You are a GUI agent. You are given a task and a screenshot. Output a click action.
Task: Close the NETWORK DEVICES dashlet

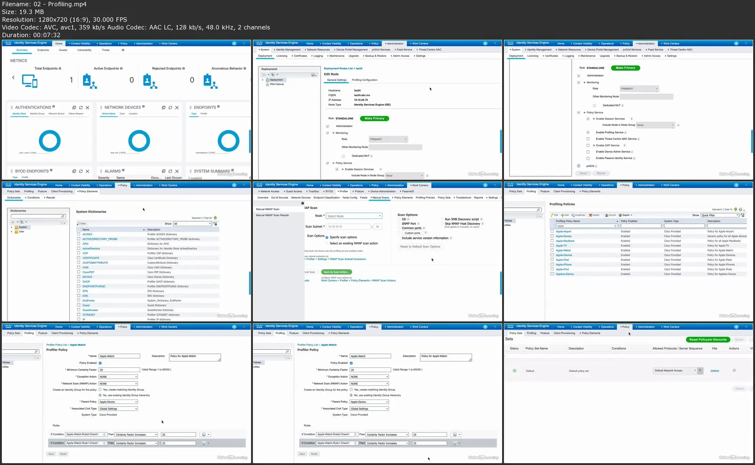click(x=177, y=108)
